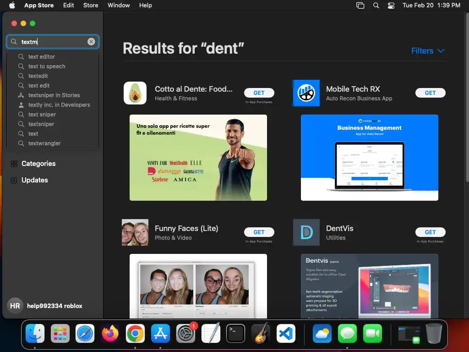Open the "help992334 roblox" account name

pos(55,306)
